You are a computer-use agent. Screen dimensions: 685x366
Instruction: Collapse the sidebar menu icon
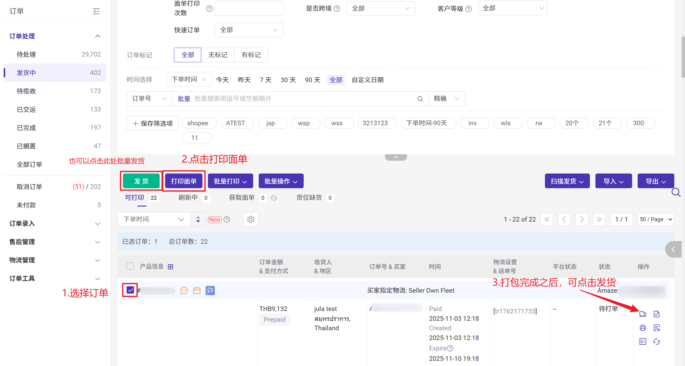pos(96,11)
